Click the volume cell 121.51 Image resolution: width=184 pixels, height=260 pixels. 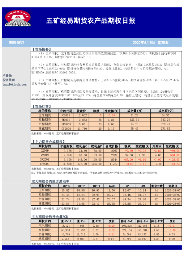click(x=135, y=120)
